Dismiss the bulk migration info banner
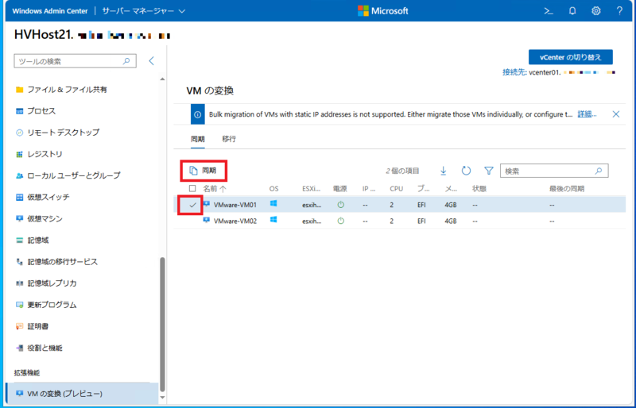 point(615,114)
